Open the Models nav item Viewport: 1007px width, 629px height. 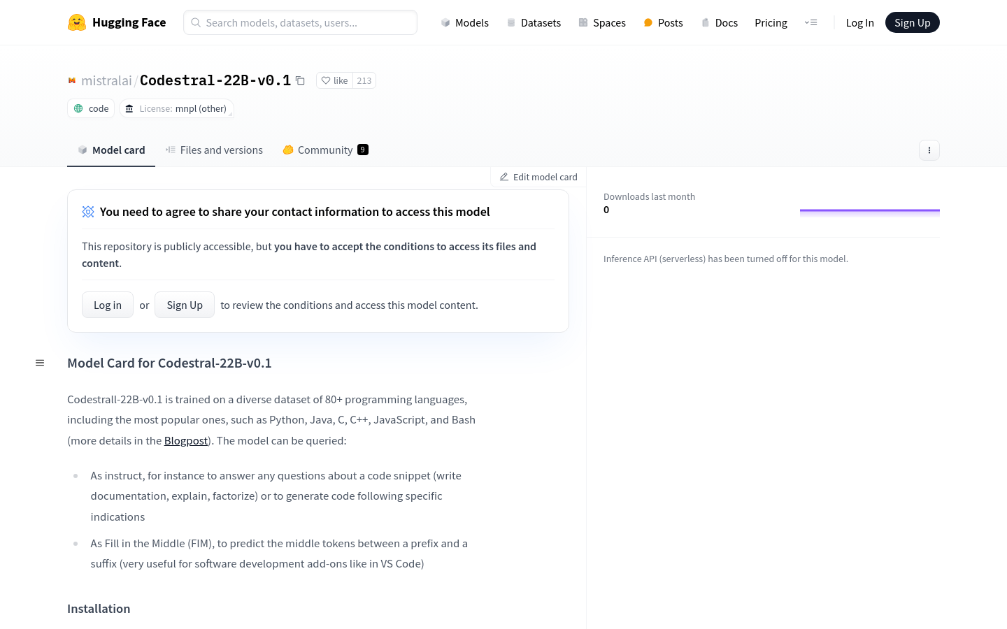(x=464, y=22)
